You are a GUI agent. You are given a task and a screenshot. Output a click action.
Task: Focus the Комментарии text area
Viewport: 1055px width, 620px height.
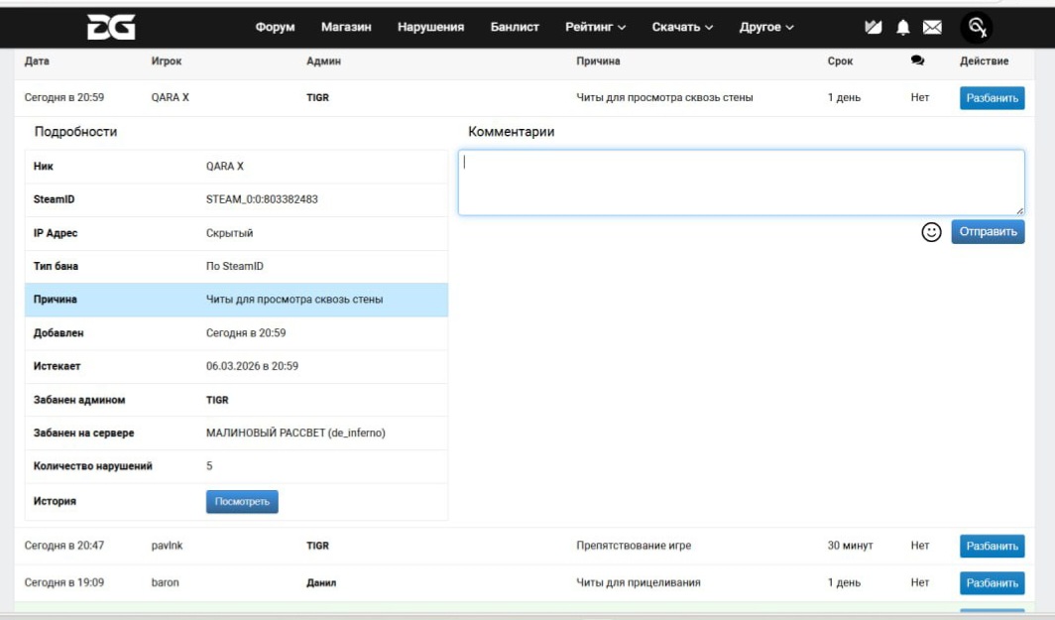tap(740, 183)
